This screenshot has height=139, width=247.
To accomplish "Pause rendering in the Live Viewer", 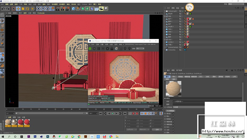I will coord(99,49).
